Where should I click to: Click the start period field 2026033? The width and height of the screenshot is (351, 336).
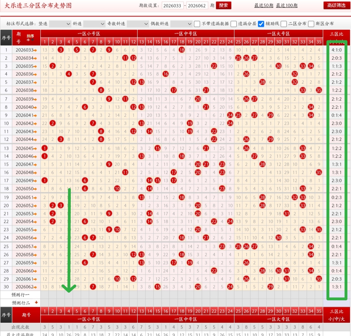point(173,6)
